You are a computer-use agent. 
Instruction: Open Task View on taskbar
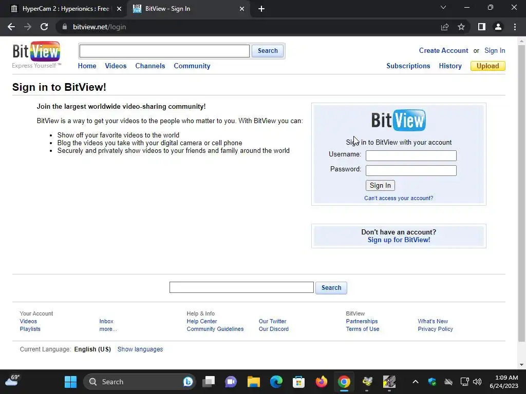point(209,382)
